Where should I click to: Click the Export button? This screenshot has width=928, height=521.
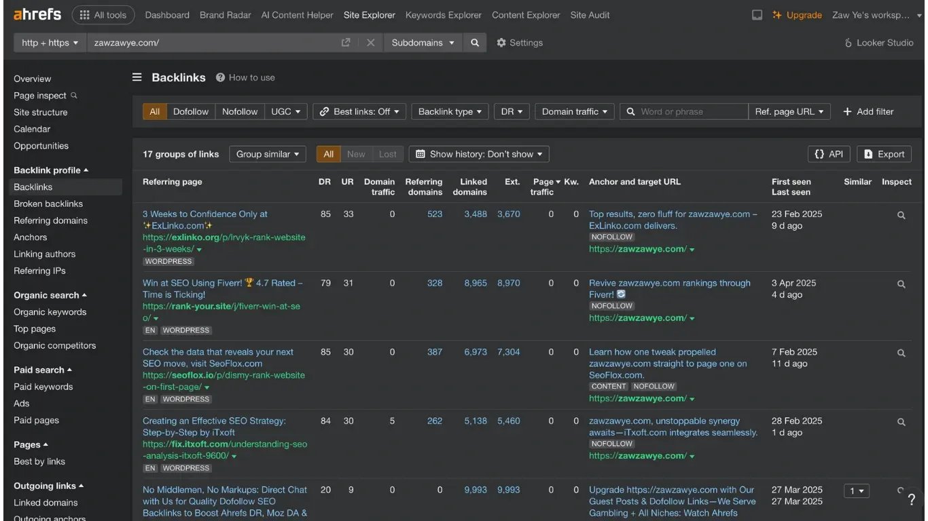point(884,154)
